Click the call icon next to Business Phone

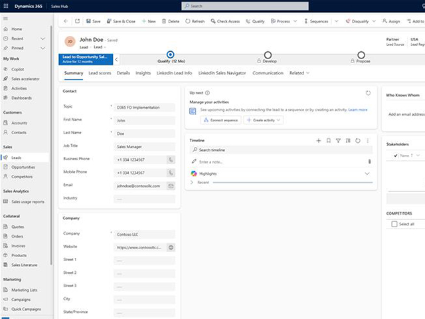(x=171, y=159)
